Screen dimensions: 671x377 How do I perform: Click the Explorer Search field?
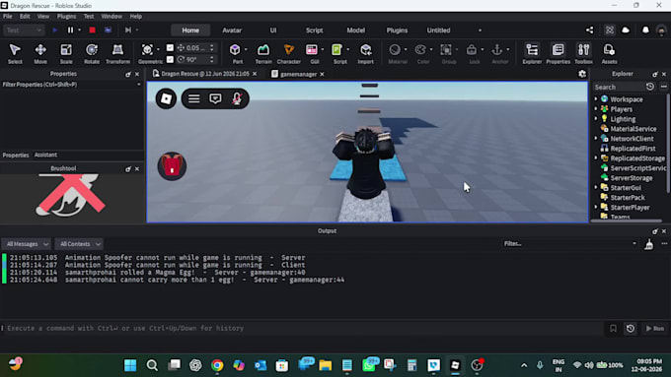(x=618, y=87)
